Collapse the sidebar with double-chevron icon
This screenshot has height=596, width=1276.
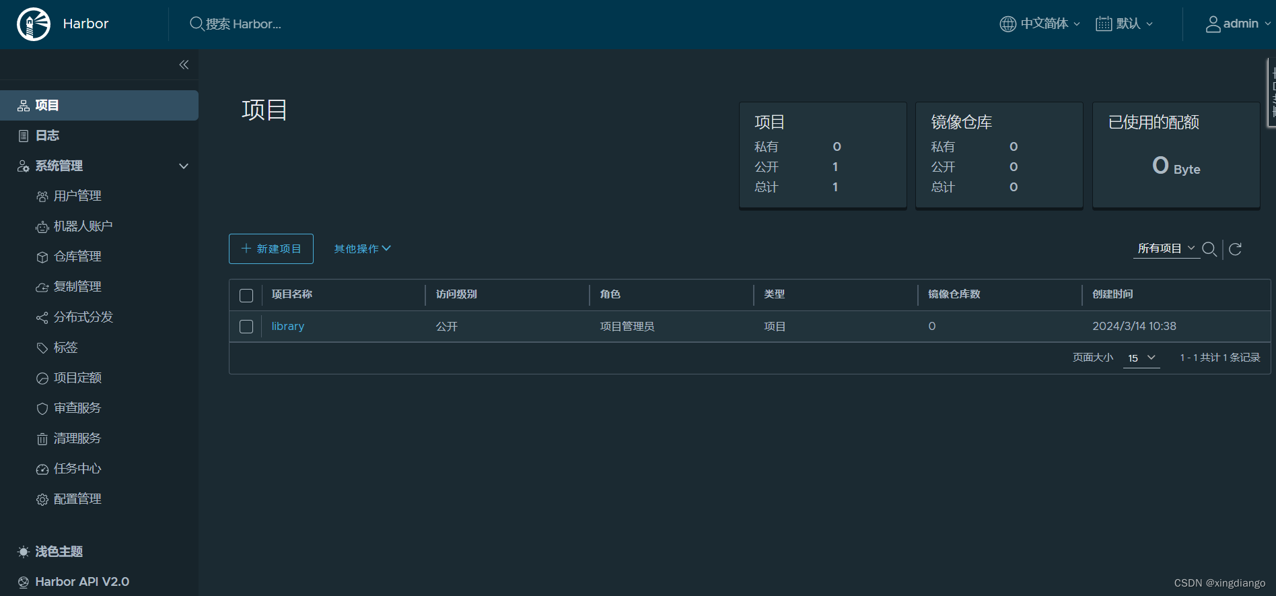click(x=184, y=65)
